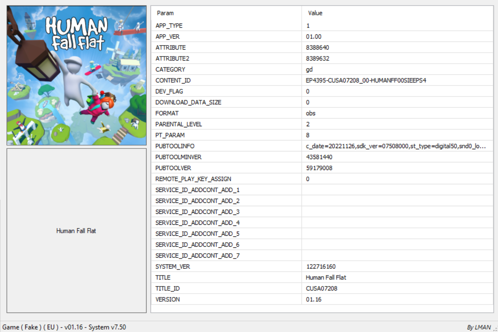Select the PUBTOOLINFO parameter cell
Image resolution: width=498 pixels, height=332 pixels.
pos(226,146)
